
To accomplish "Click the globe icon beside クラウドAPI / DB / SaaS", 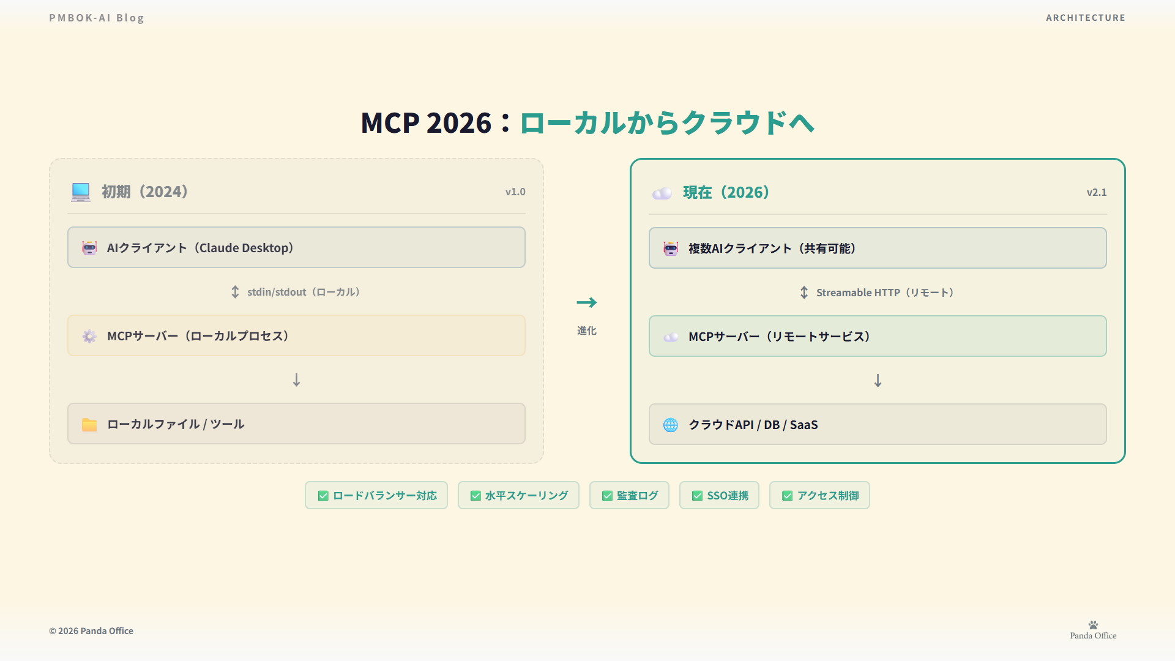I will pyautogui.click(x=671, y=425).
